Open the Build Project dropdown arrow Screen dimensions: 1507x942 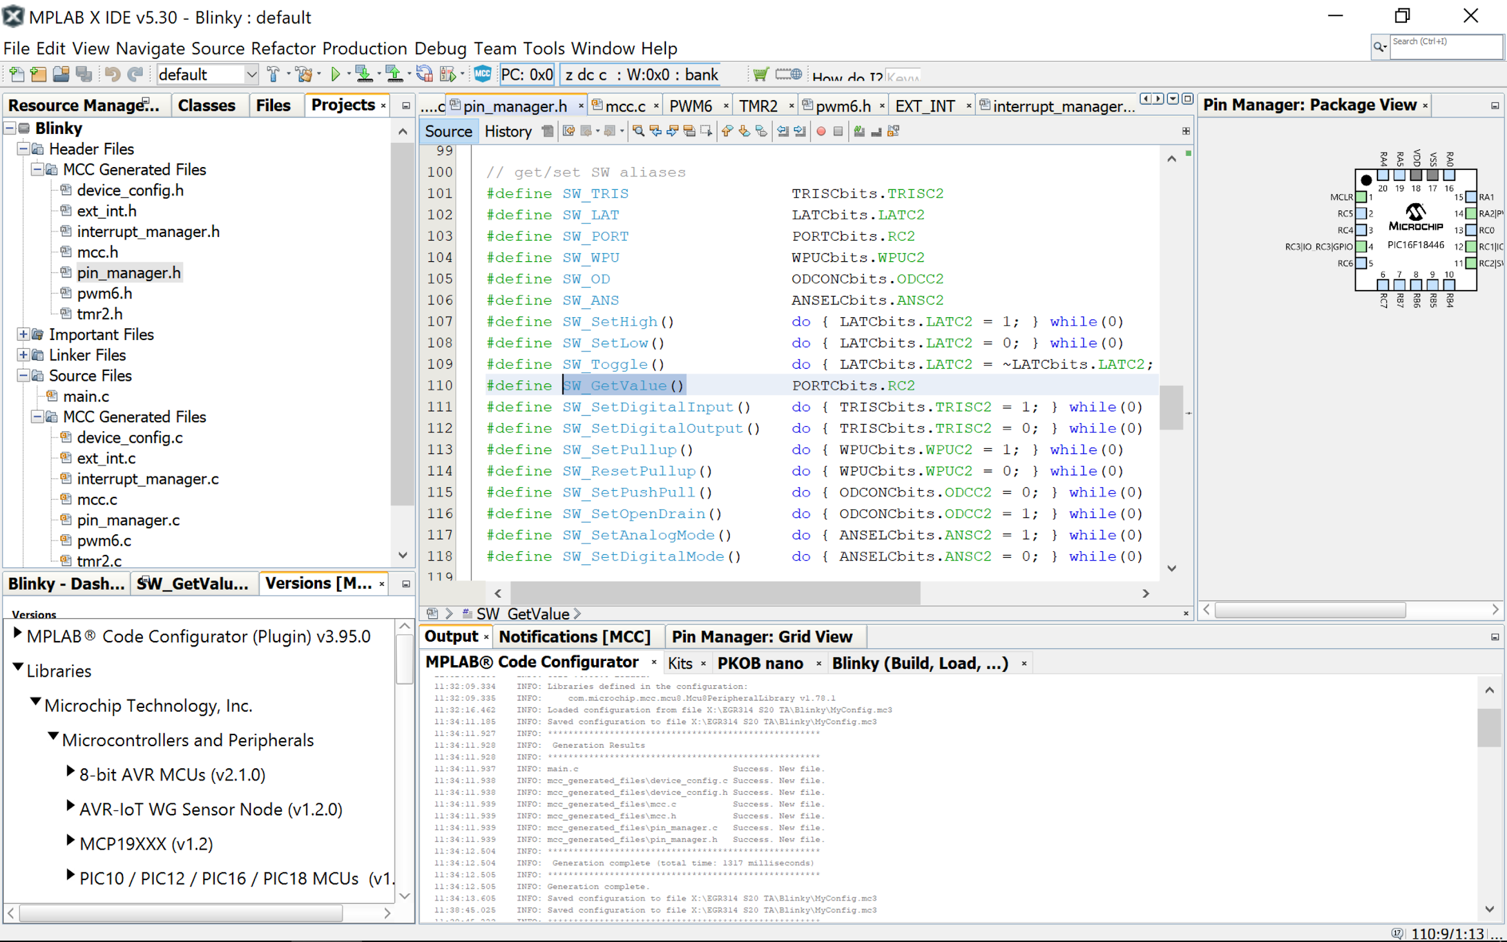pos(288,75)
